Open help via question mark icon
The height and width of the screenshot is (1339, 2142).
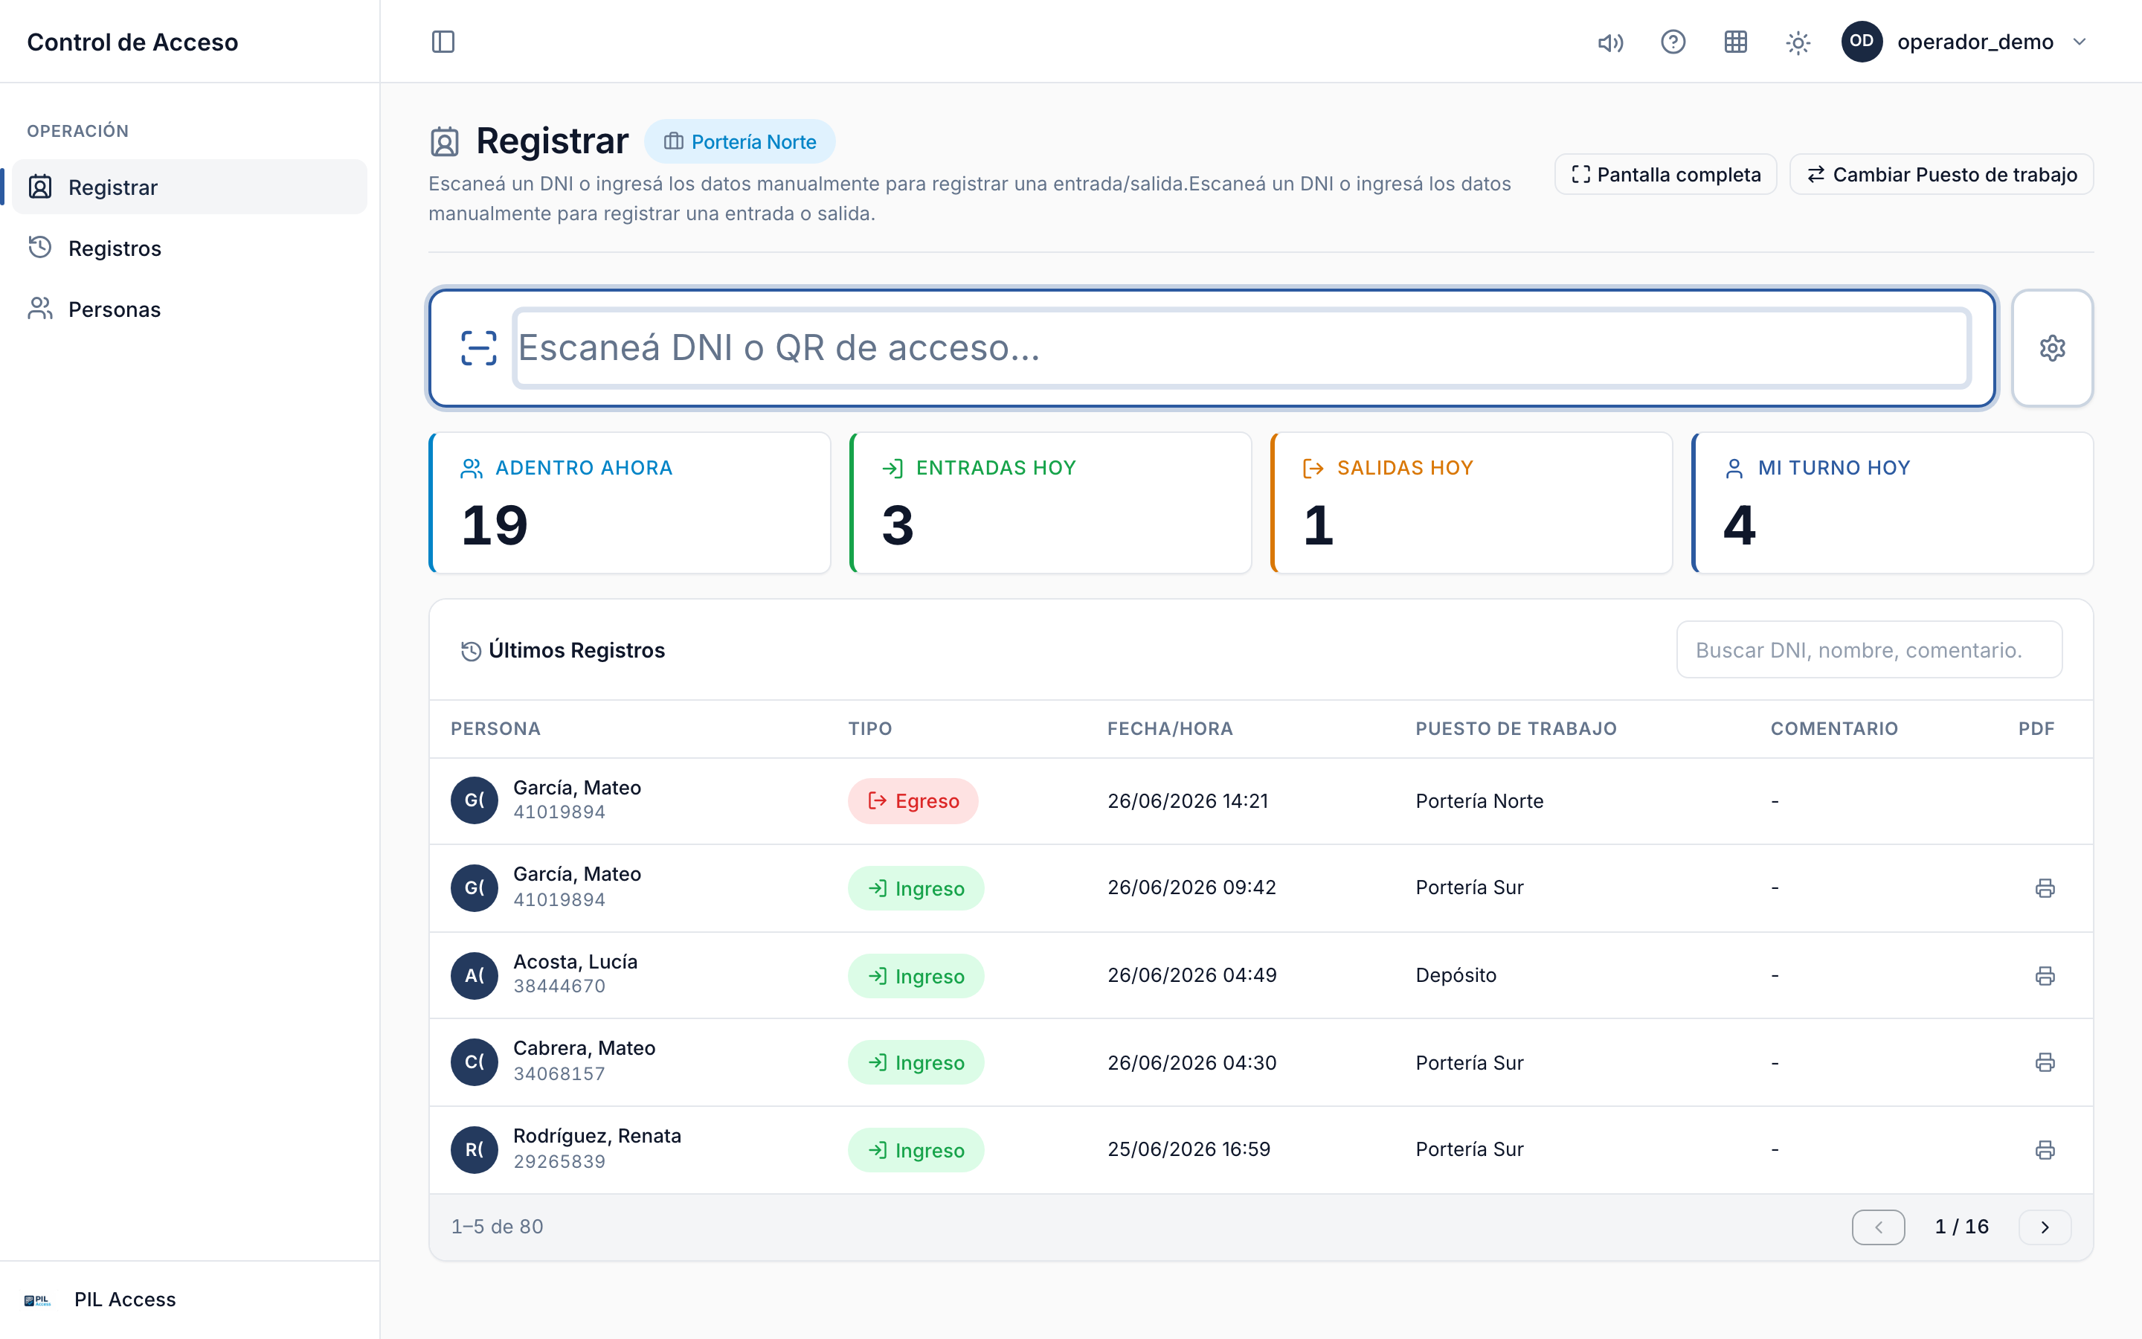[x=1673, y=42]
